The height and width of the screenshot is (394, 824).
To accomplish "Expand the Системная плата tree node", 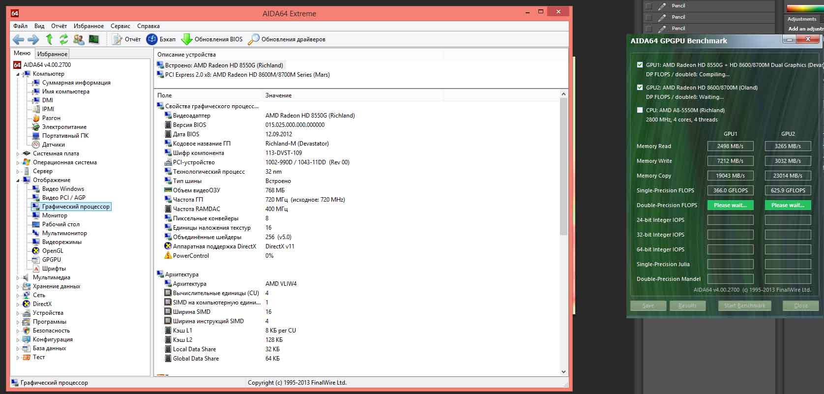I will (18, 154).
